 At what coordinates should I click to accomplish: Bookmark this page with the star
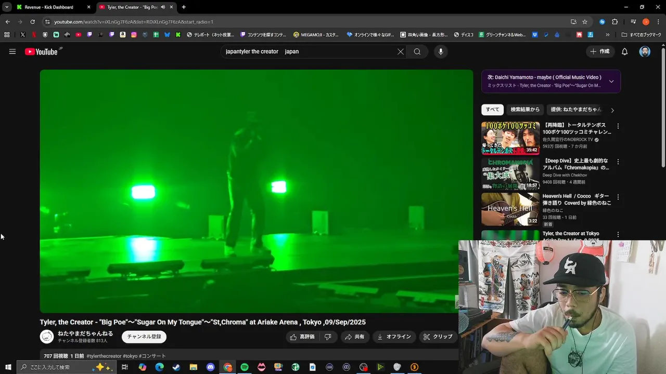coord(585,22)
